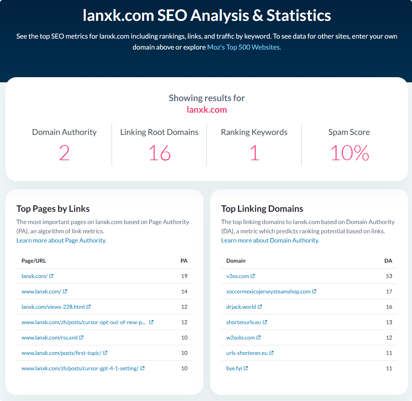Click DA value 16 for drjack.world
Image resolution: width=412 pixels, height=401 pixels.
point(389,307)
